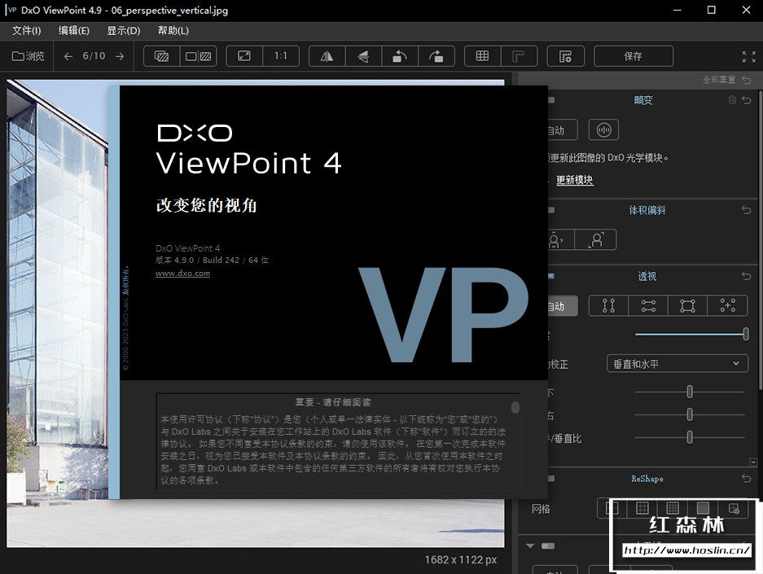Click the 水平/垂直比 ratio slider handle

pos(690,437)
